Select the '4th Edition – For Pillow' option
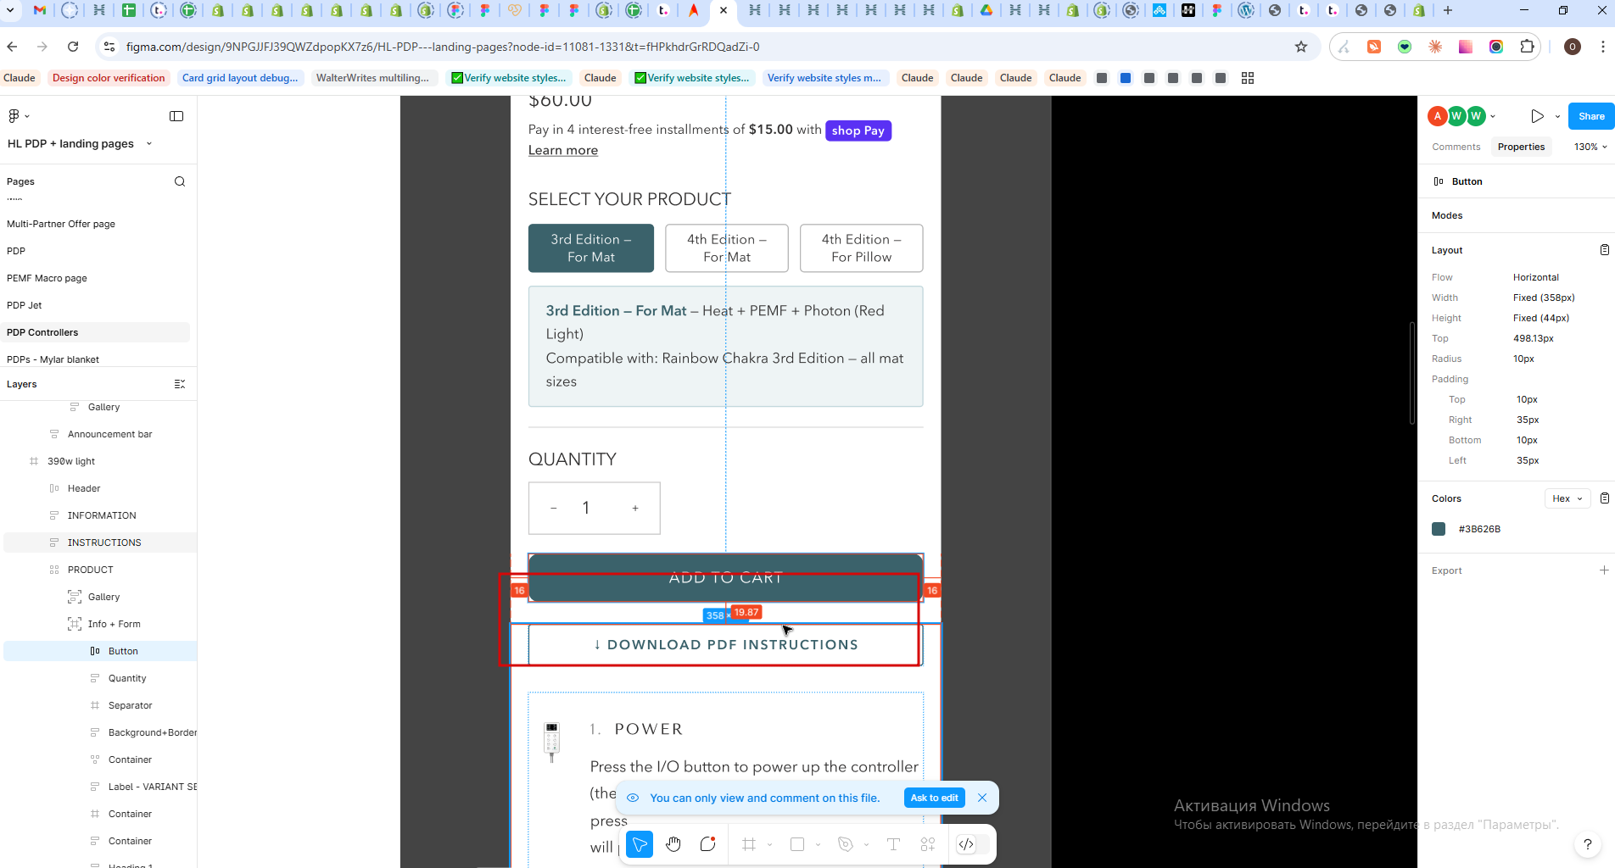 861,248
